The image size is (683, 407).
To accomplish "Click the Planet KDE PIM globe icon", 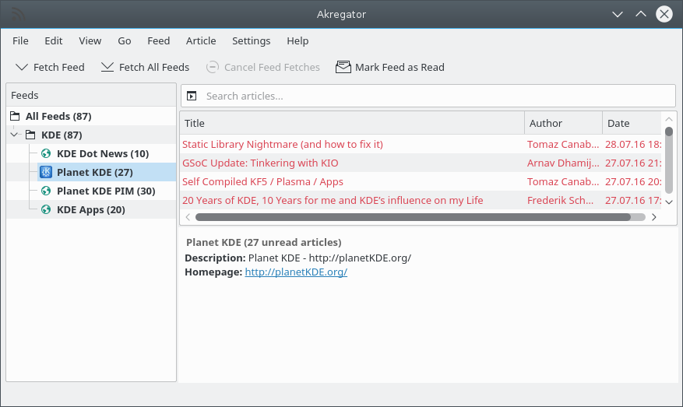I will click(x=45, y=191).
